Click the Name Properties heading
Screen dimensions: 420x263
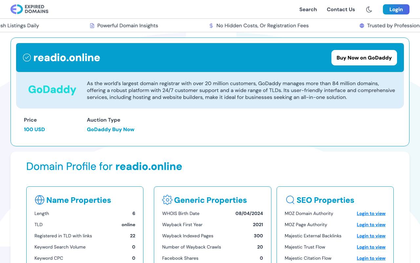point(79,200)
